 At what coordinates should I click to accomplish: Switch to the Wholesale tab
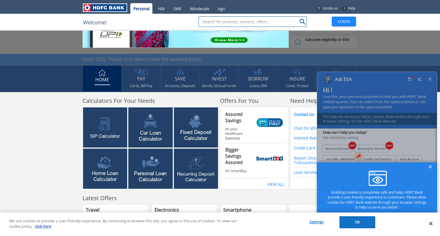click(x=199, y=9)
